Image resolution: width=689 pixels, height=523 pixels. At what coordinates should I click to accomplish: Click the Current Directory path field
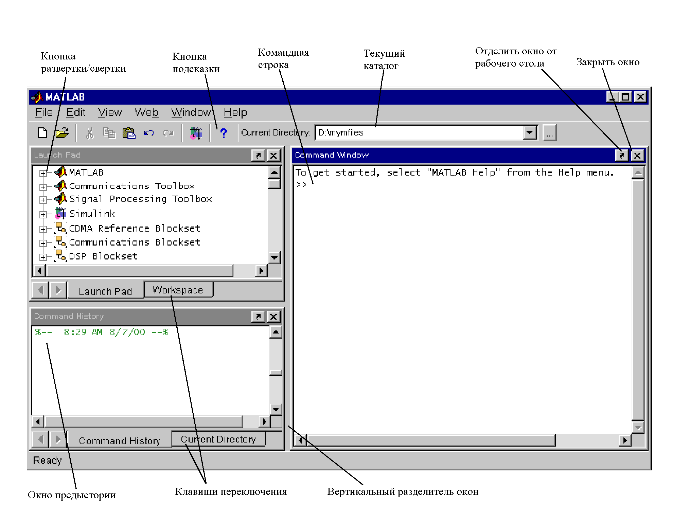click(x=420, y=133)
